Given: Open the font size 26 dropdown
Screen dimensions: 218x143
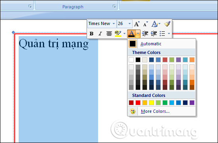Looking at the screenshot, I should point(129,23).
